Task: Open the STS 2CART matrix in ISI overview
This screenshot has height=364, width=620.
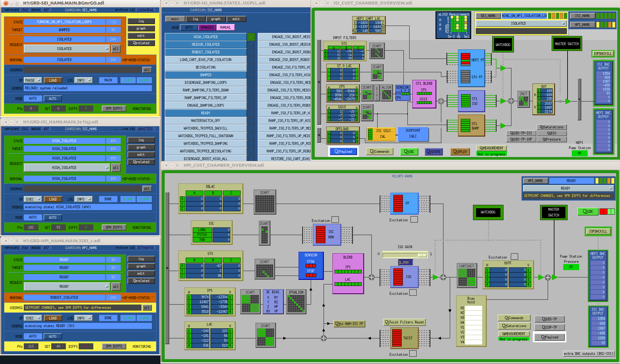Action: click(x=377, y=51)
